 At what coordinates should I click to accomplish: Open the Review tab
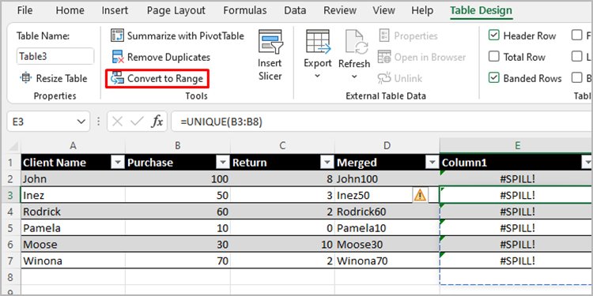tap(339, 10)
